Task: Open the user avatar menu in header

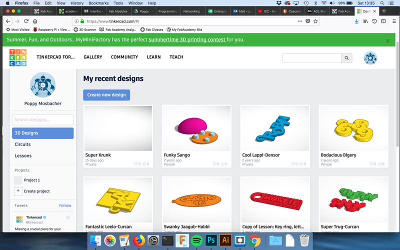Action: click(370, 58)
